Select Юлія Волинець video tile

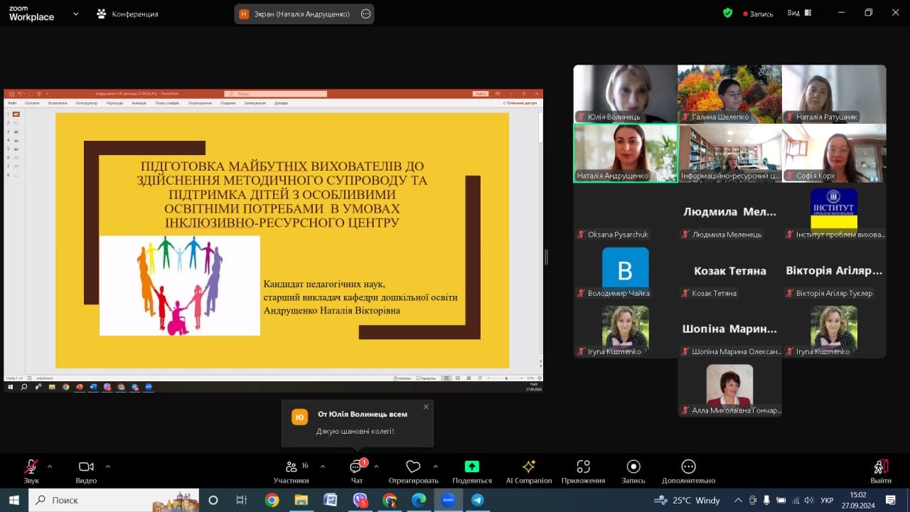pos(626,94)
